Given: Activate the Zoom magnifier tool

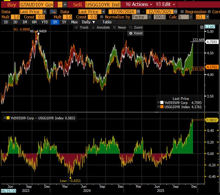Looking at the screenshot, I should (x=136, y=27).
